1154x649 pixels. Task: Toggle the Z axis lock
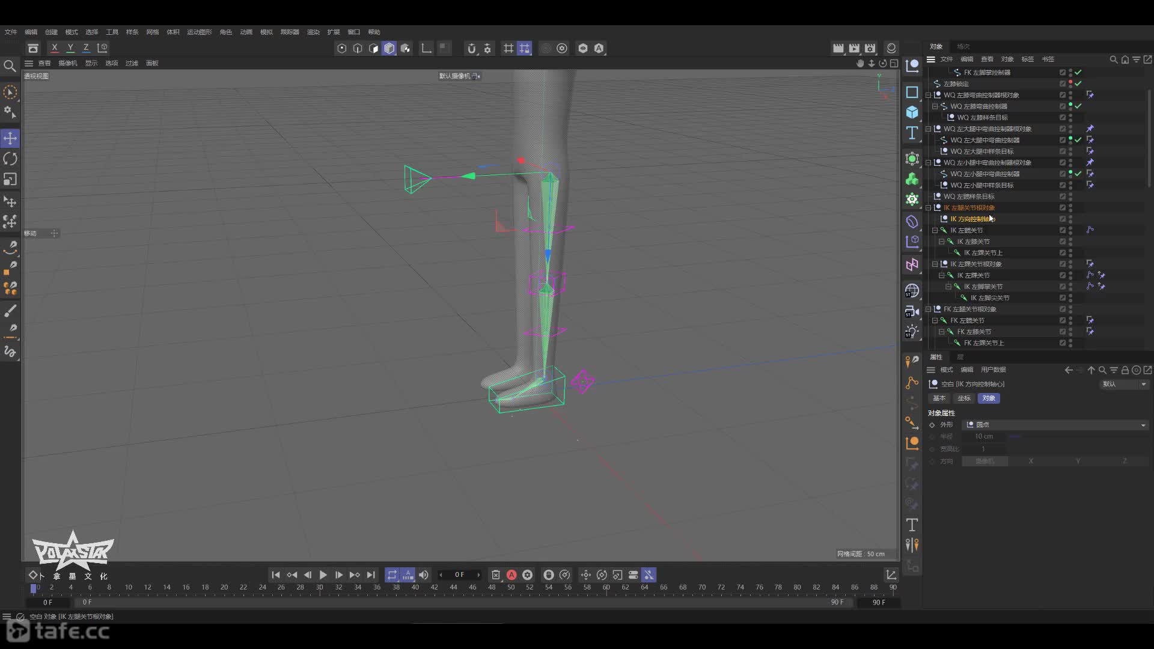(86, 48)
